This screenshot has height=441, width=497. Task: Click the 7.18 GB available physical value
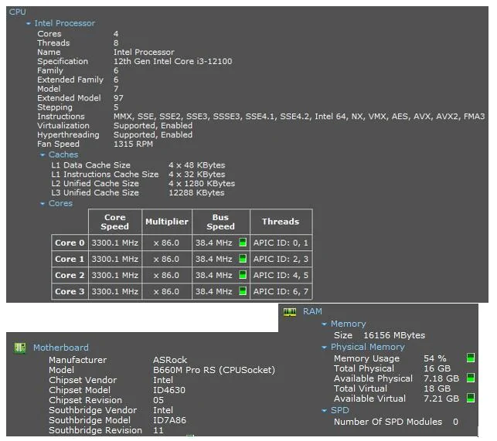pyautogui.click(x=441, y=378)
